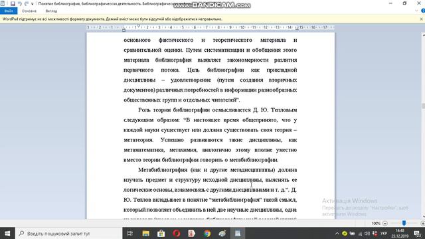Click the scroll up arrow of the document

coord(423,35)
